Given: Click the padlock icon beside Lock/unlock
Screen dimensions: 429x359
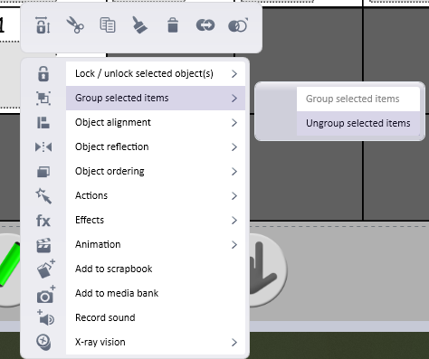Looking at the screenshot, I should [x=43, y=74].
